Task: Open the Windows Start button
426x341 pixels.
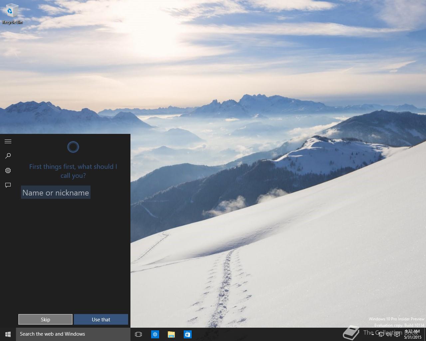Action: coord(8,334)
